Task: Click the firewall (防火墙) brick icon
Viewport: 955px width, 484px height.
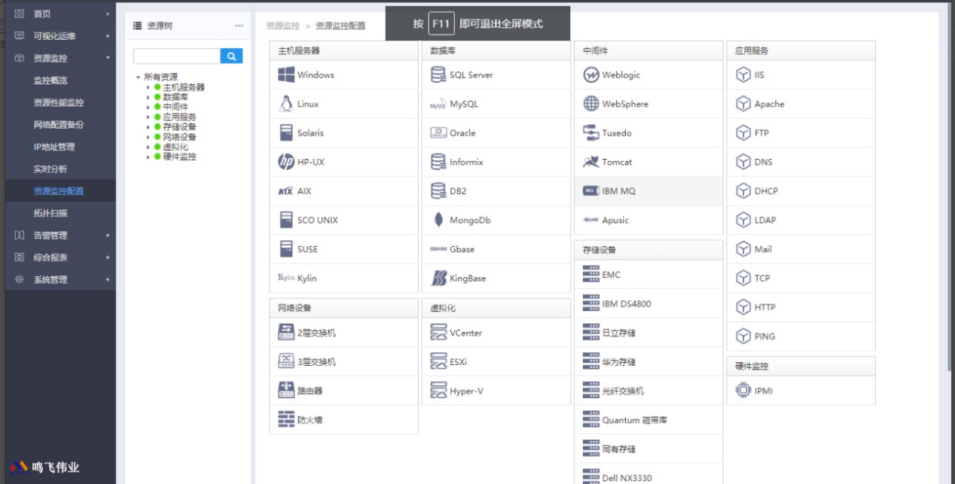Action: 286,420
